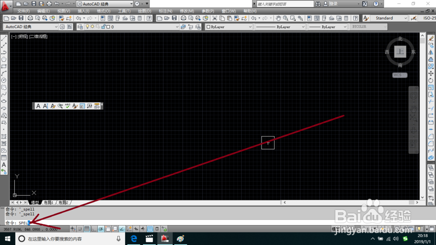This screenshot has height=245, width=436.
Task: Open the layer list dropdown
Action: coord(177,27)
